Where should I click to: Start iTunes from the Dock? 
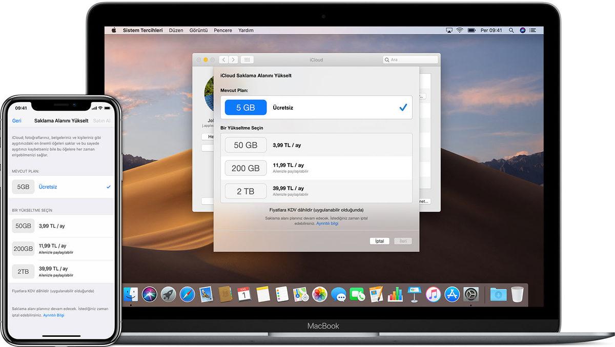433,295
